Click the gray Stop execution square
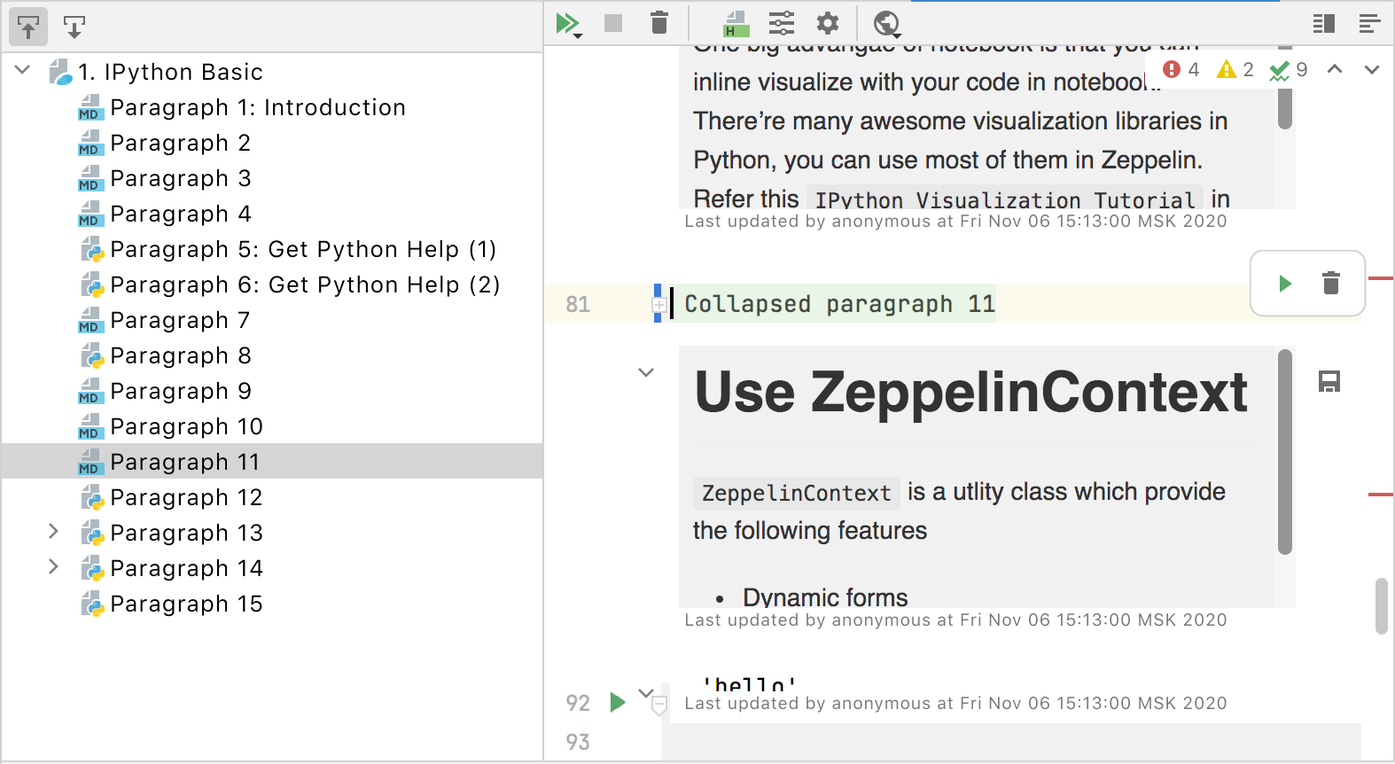This screenshot has height=764, width=1395. [x=613, y=23]
